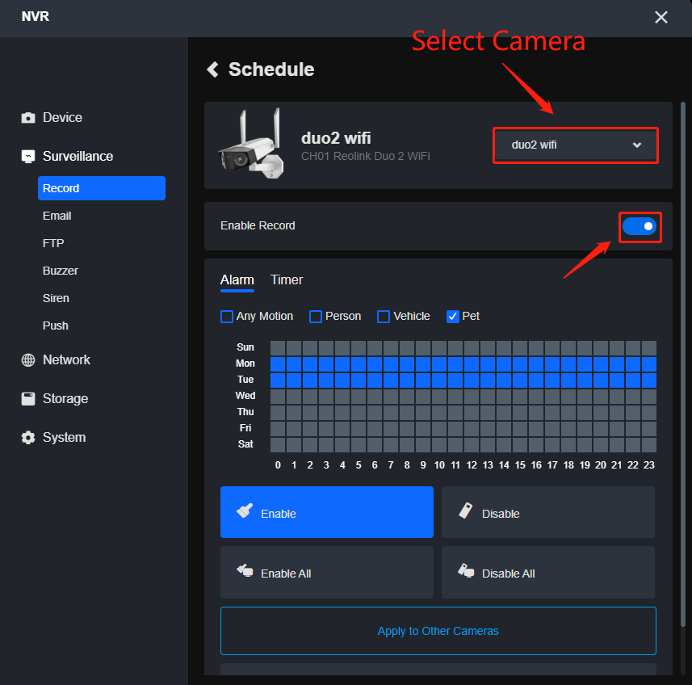This screenshot has height=685, width=692.
Task: Switch to the Timer tab
Action: pyautogui.click(x=286, y=280)
